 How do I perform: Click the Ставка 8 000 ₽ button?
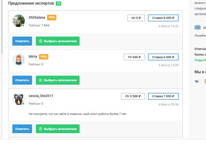coord(163,18)
